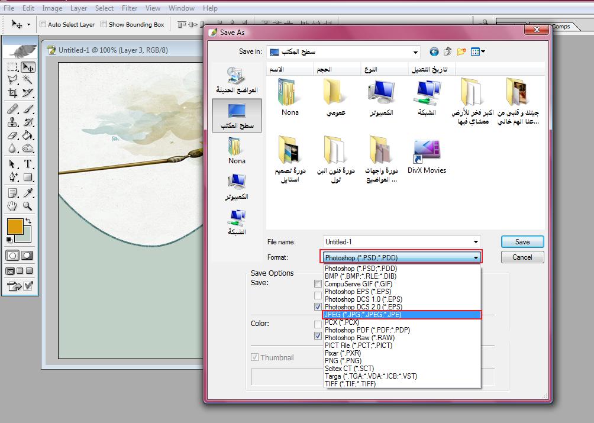
Task: Create a new folder in Save As
Action: point(461,52)
